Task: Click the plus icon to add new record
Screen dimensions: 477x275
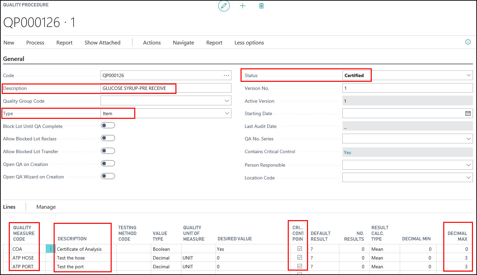Action: (x=243, y=6)
